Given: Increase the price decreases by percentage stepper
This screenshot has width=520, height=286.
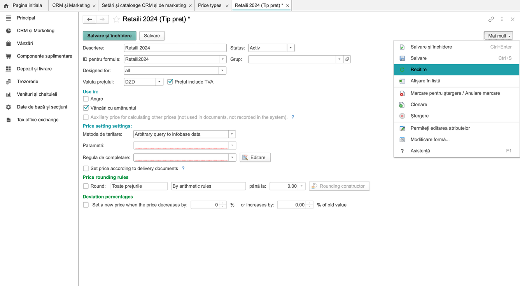Looking at the screenshot, I should [223, 203].
